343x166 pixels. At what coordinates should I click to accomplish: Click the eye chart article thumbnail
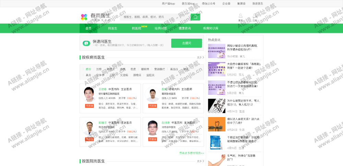pos(216,106)
